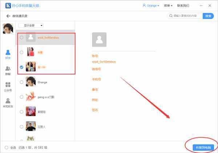Image resolution: width=218 pixels, height=153 pixels.
Task: Switch to the 公众号 official accounts tab
Action: 8,87
